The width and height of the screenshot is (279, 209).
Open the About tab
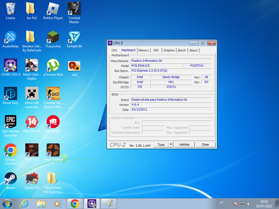(193, 50)
